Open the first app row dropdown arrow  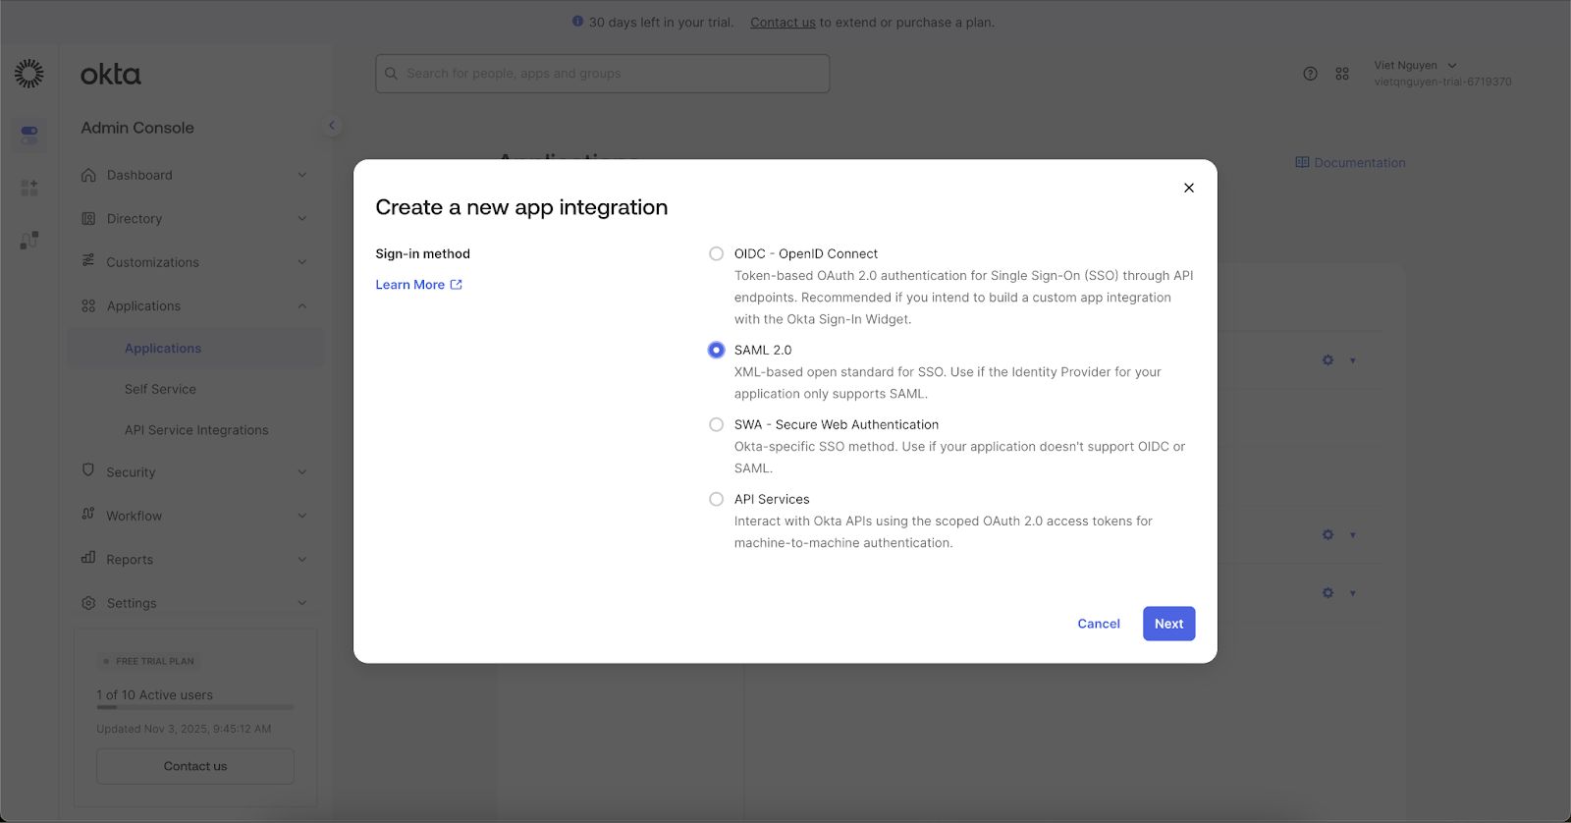coord(1353,360)
